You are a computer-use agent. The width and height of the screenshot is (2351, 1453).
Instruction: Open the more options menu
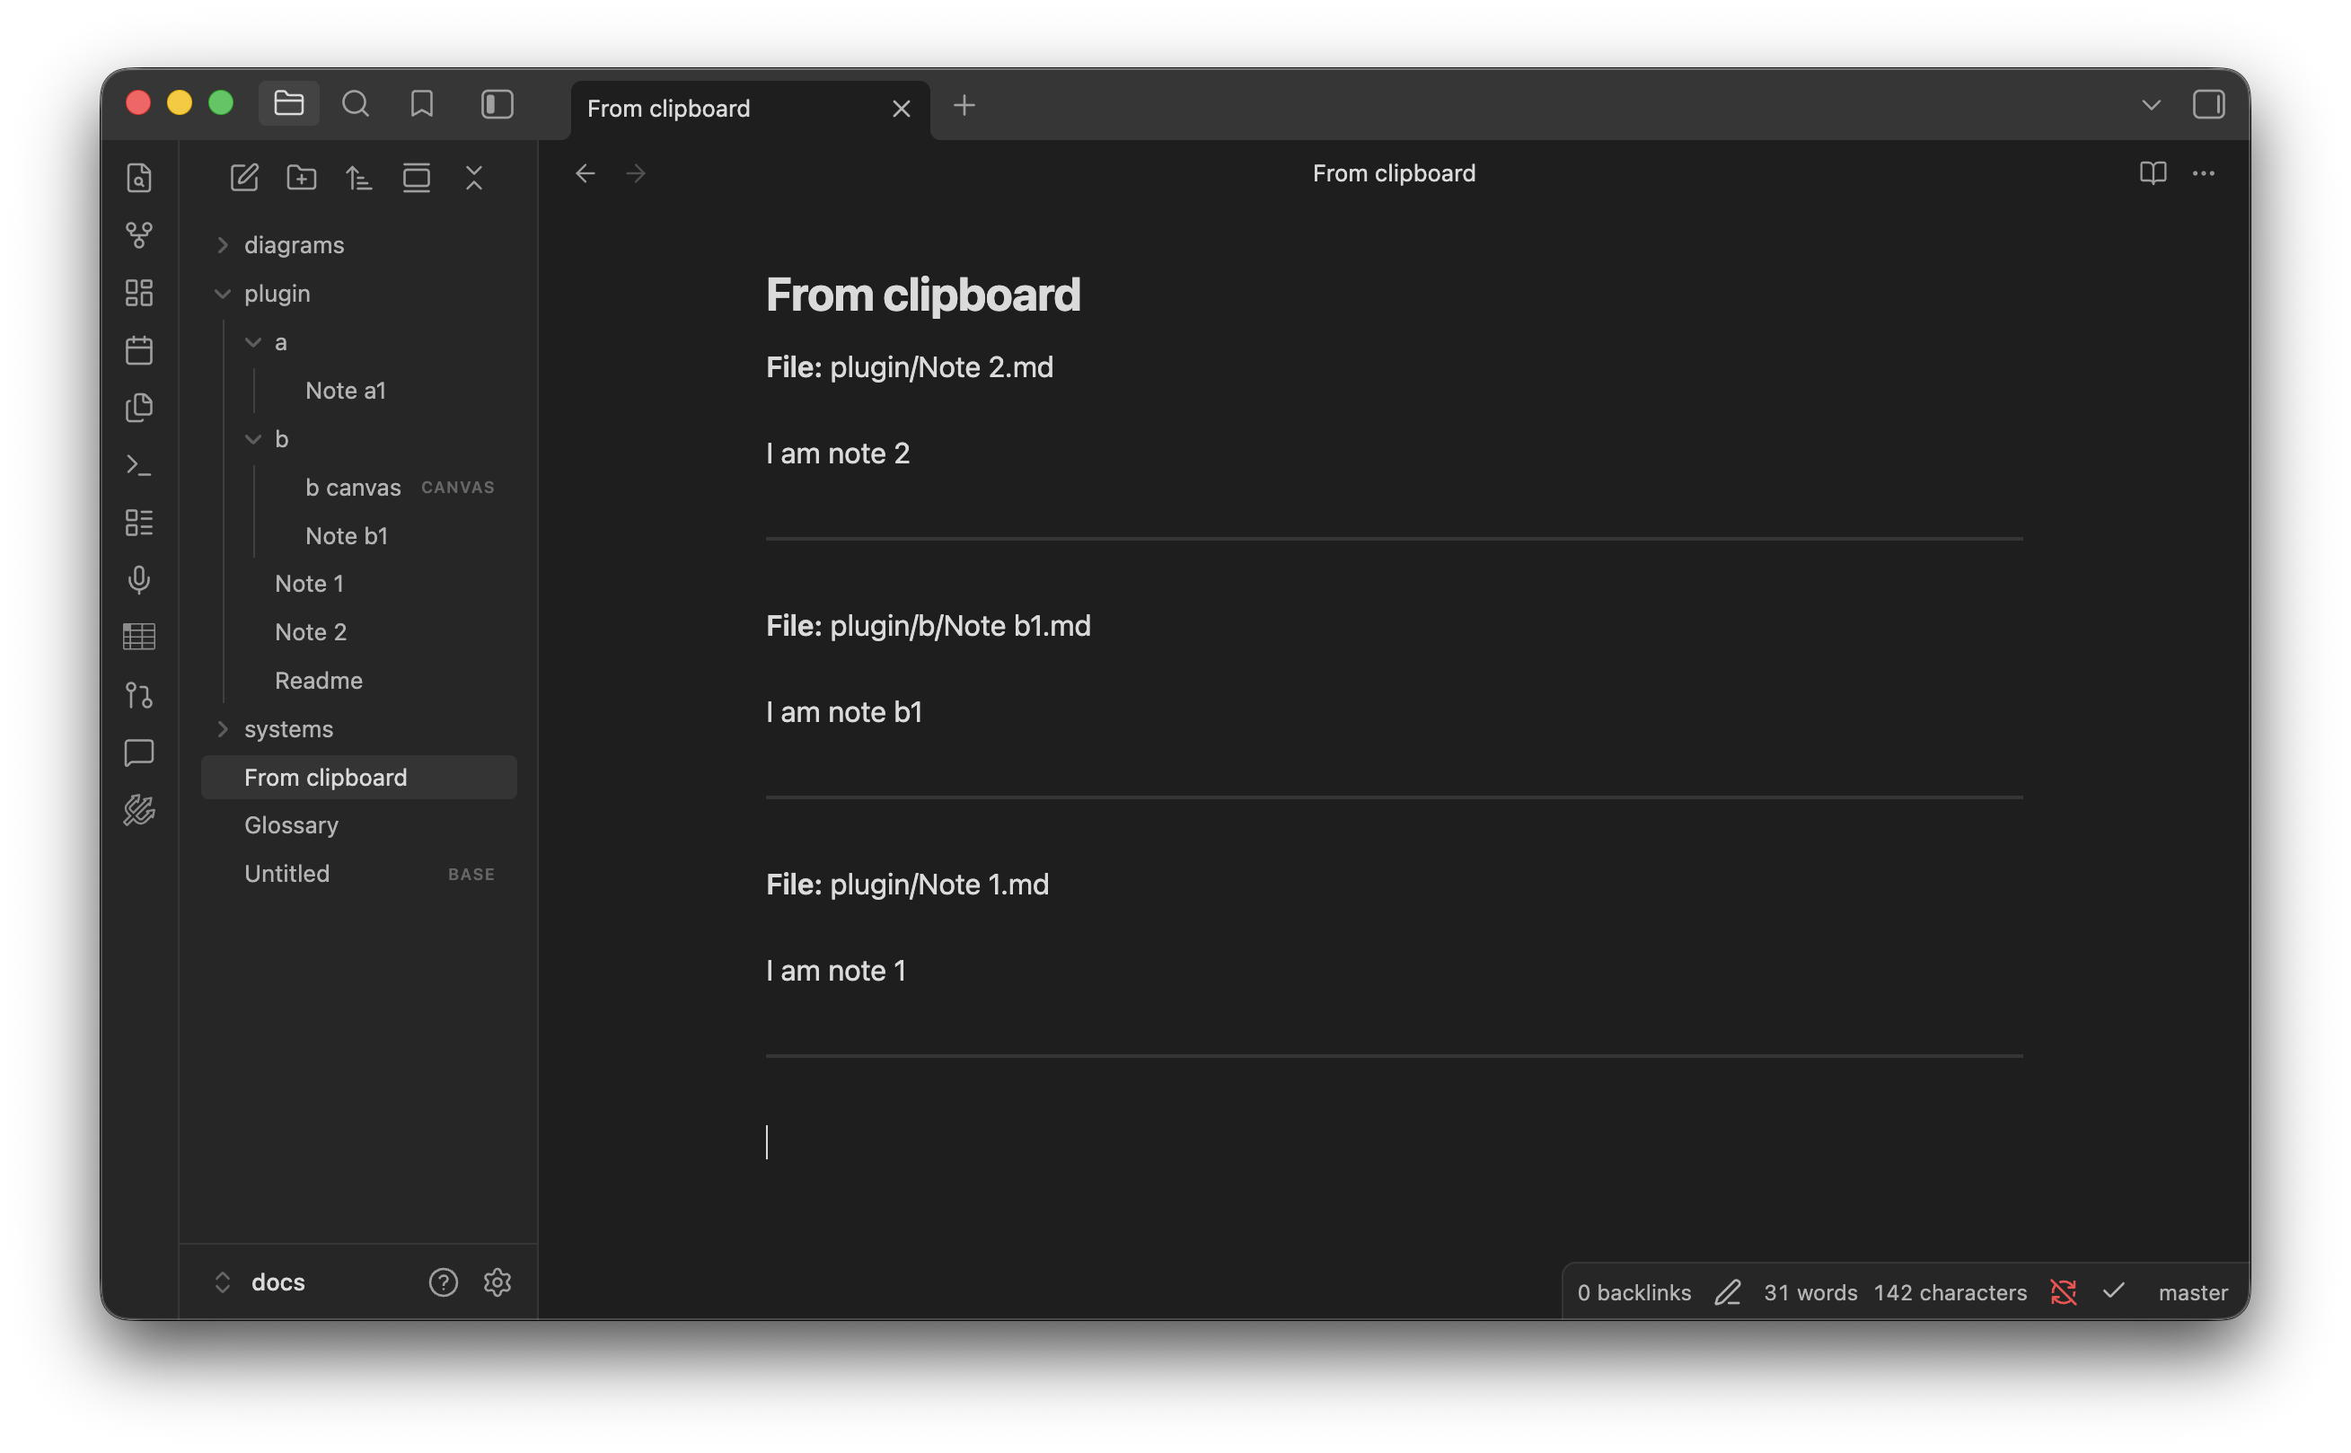point(2203,173)
